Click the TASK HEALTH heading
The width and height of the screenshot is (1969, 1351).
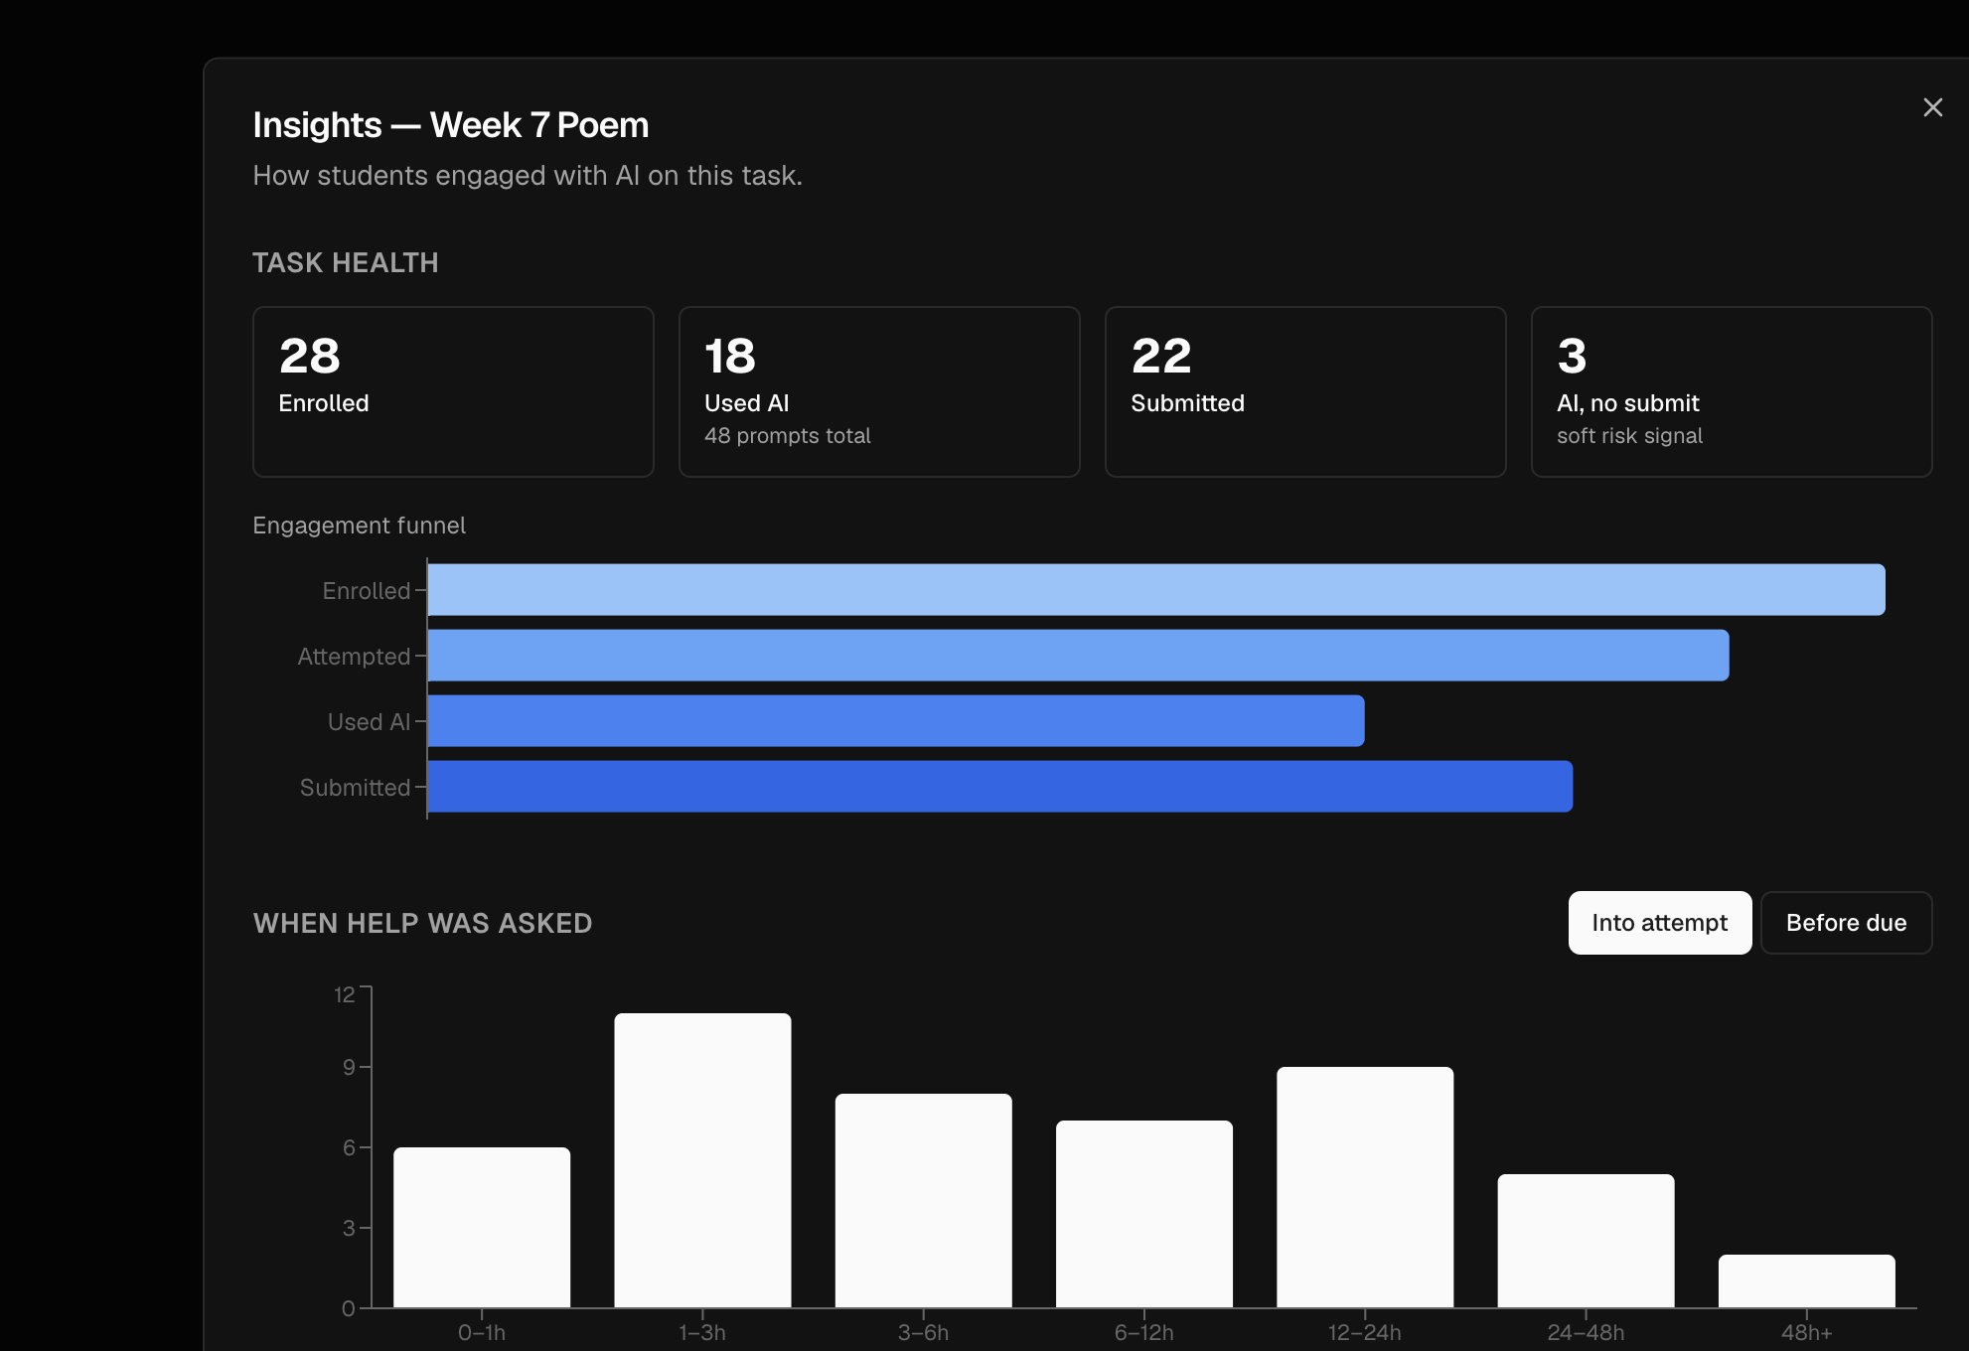(x=345, y=263)
